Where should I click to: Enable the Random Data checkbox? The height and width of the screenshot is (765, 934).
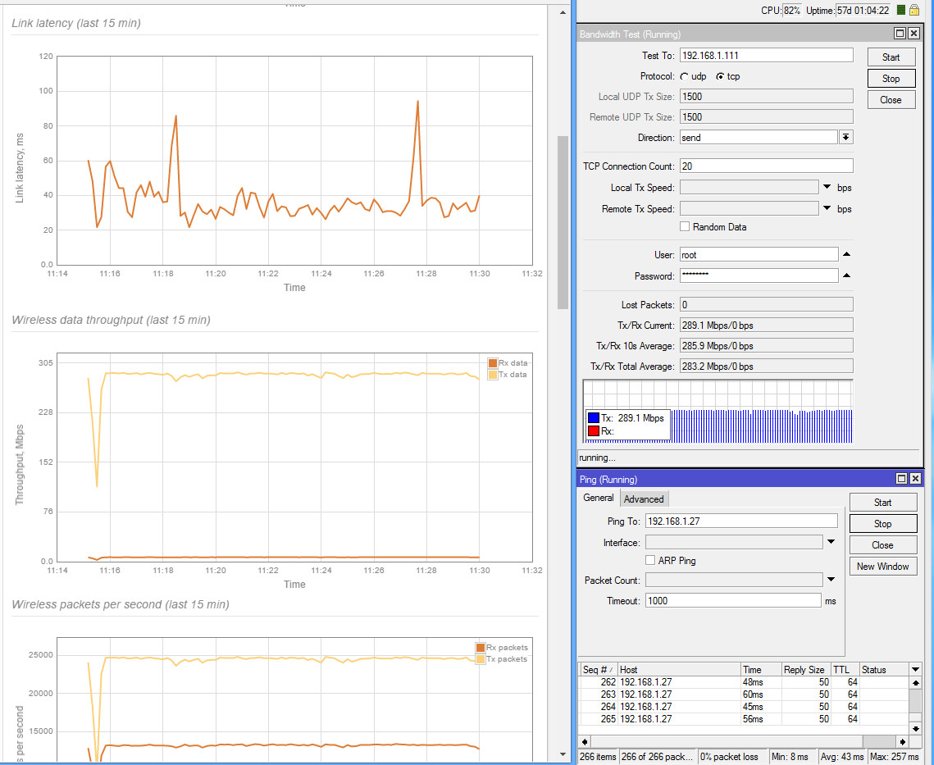click(685, 226)
